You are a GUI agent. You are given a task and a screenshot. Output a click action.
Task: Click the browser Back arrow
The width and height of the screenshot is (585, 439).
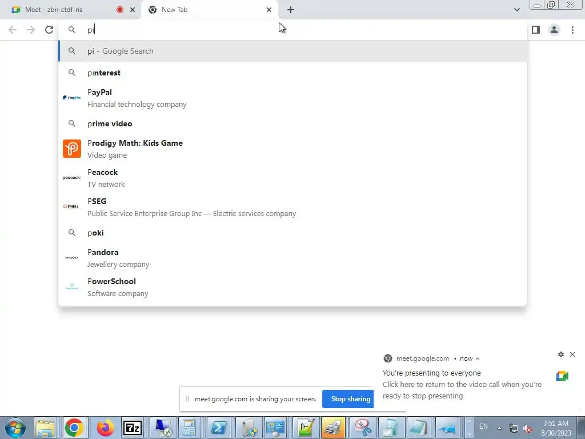[x=13, y=30]
